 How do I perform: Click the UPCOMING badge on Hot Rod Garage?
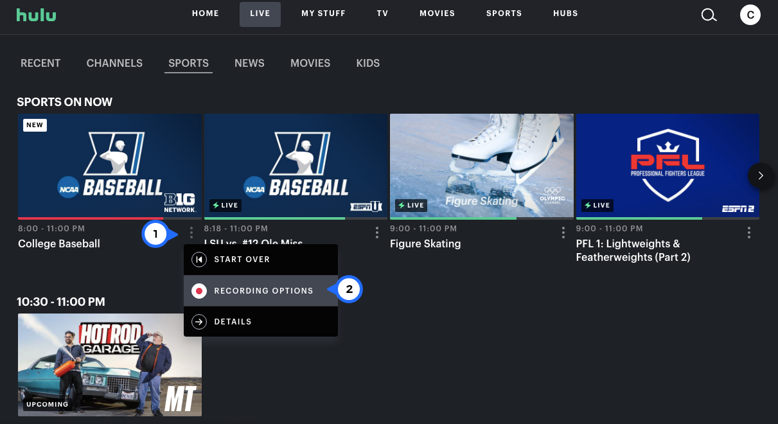pyautogui.click(x=48, y=405)
